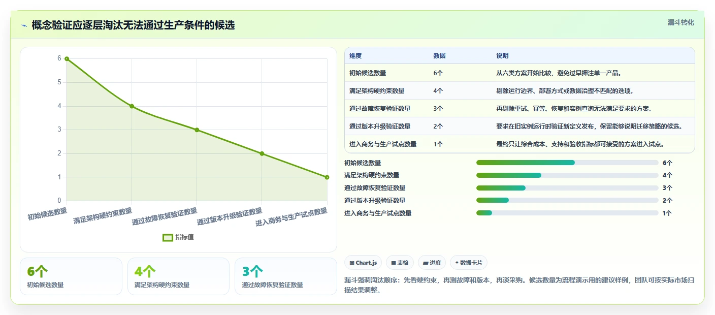The image size is (715, 315).
Task: Click the 满足架构硬约束数量 progress bar
Action: 567,175
